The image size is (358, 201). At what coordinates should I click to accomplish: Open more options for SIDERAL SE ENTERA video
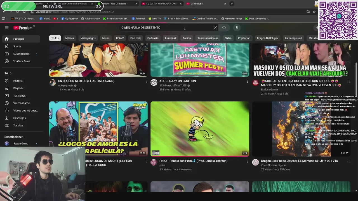[349, 81]
